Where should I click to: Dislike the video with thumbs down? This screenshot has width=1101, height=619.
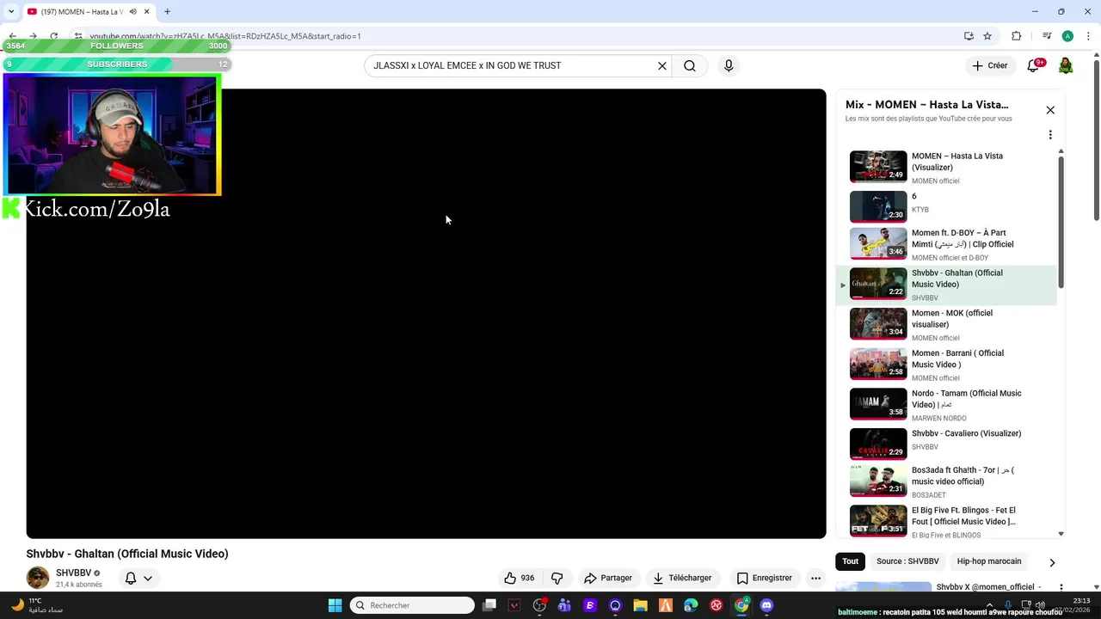tap(557, 578)
